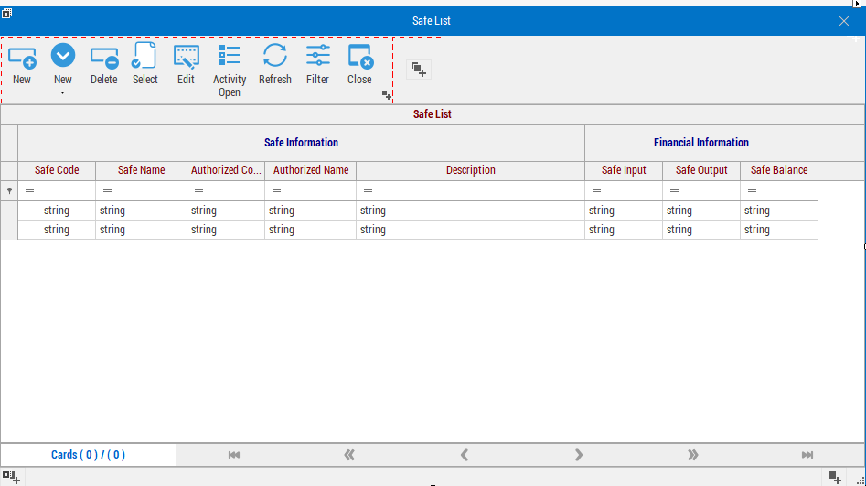Open the Safe Balance filter operator
The image size is (866, 486).
[x=753, y=190]
